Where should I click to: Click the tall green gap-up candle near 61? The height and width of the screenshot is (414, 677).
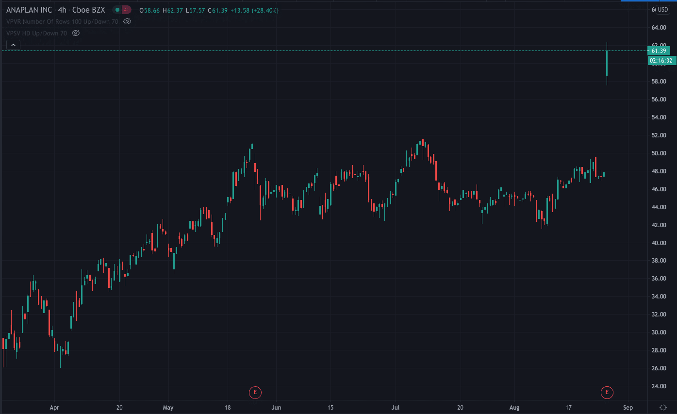click(x=607, y=63)
